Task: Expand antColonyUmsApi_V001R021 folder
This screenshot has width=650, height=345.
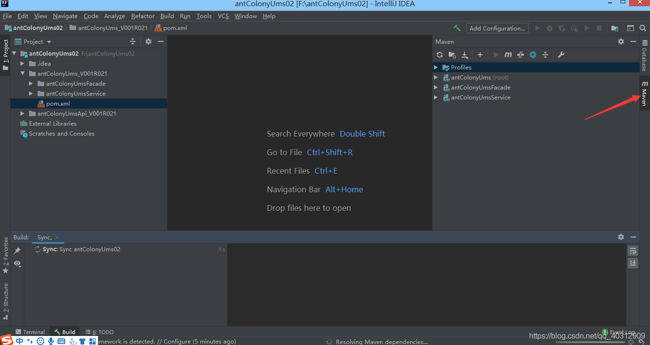Action: click(22, 113)
